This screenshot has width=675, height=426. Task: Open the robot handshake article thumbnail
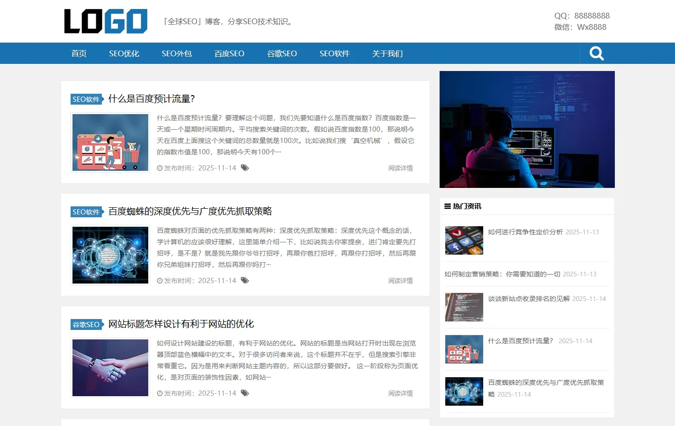(x=110, y=368)
